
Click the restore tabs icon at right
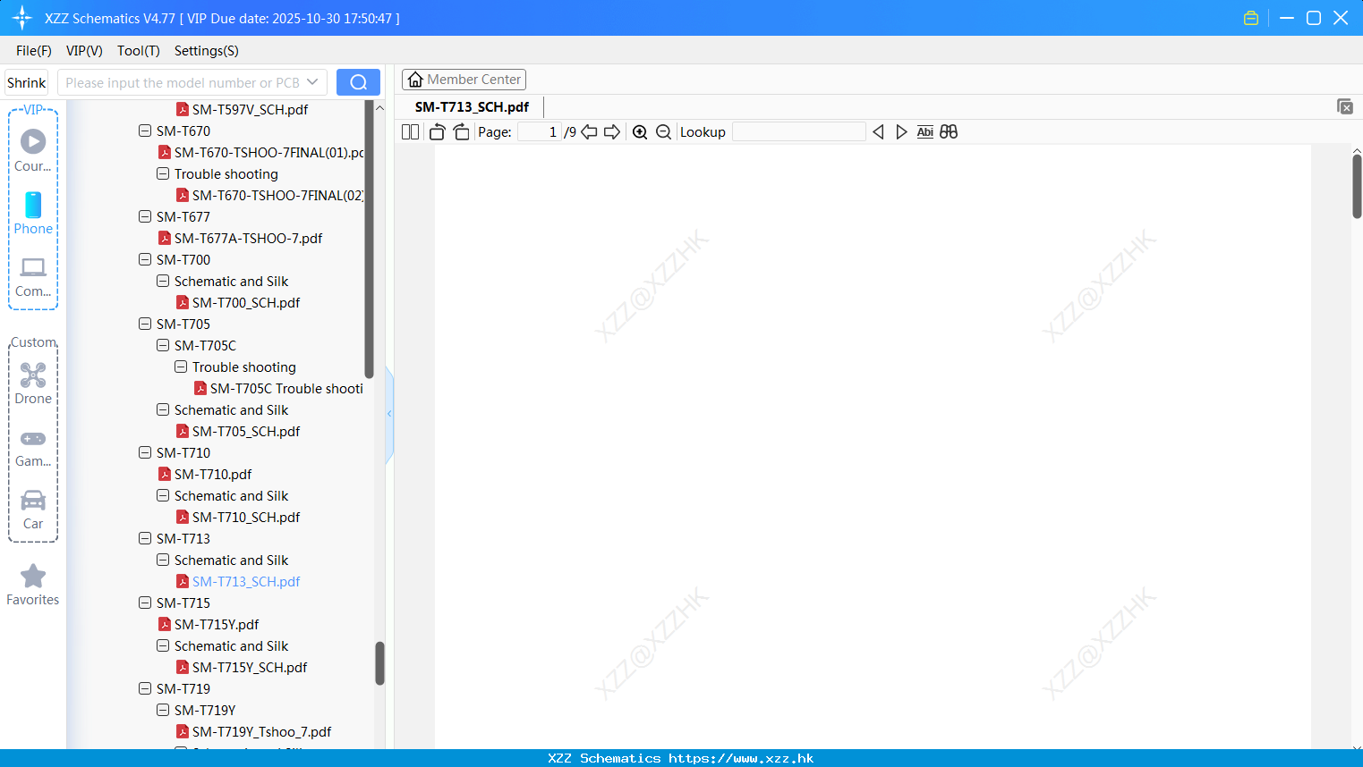coord(1344,106)
